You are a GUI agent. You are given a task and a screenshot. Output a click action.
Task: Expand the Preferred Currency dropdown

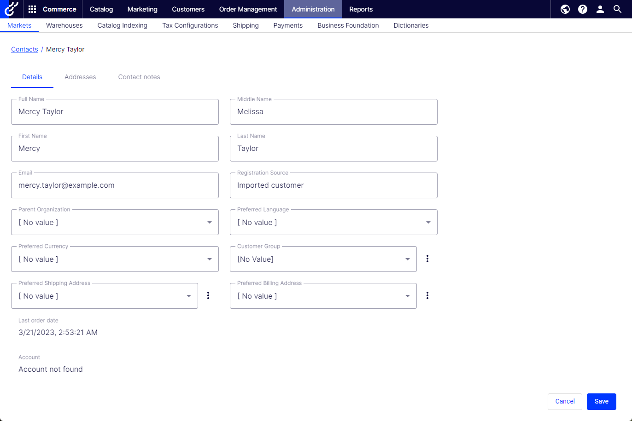pos(115,259)
